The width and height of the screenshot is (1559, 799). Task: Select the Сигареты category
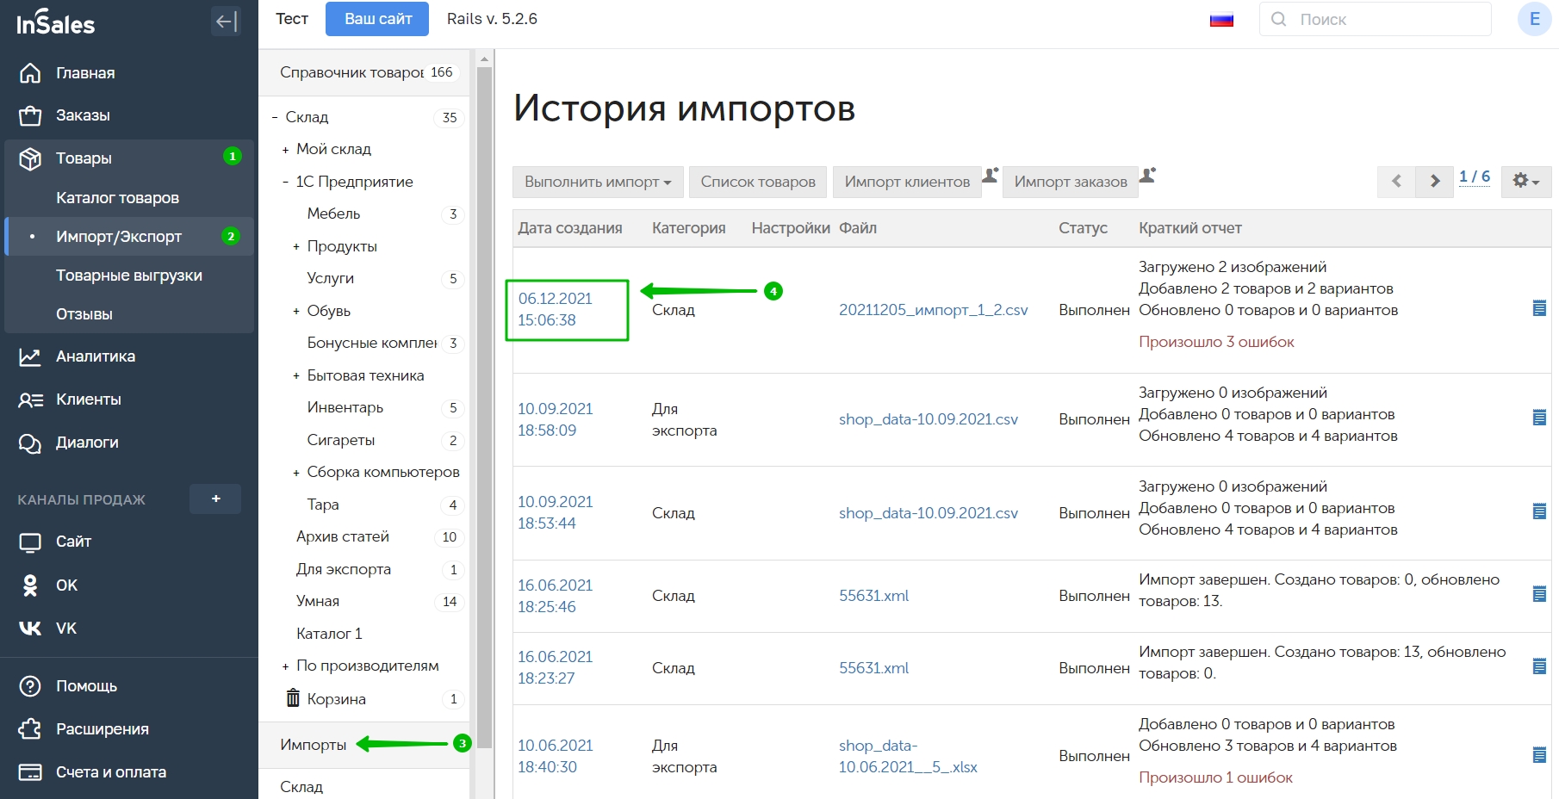(x=341, y=440)
